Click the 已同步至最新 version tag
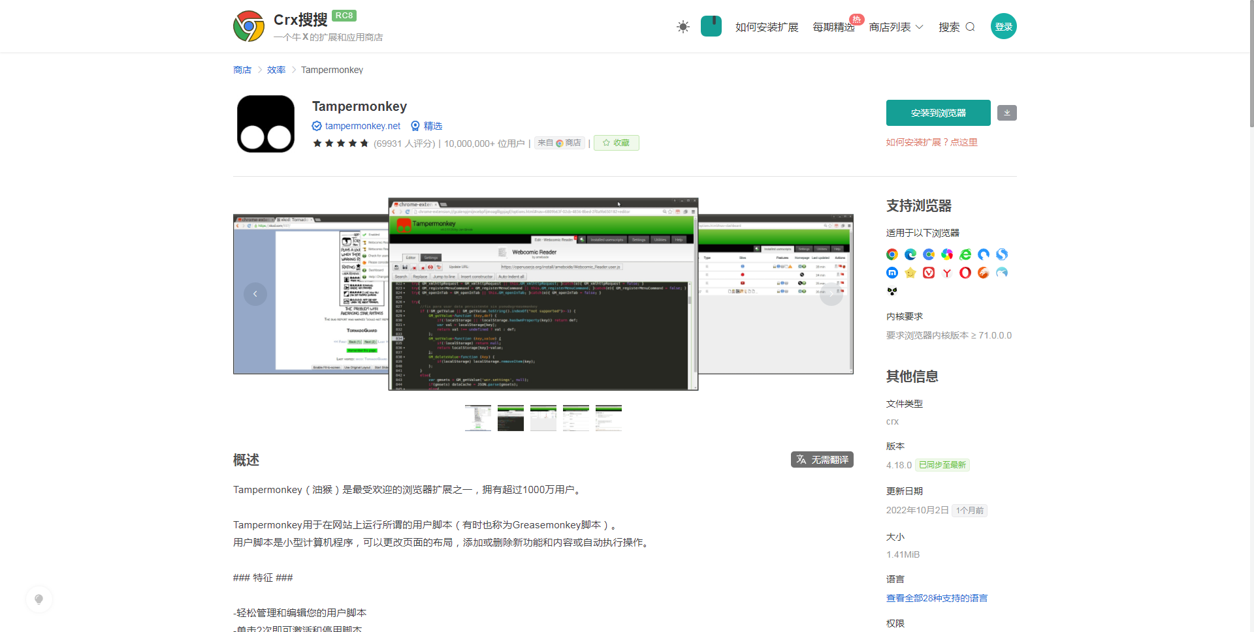The image size is (1254, 632). pos(942,465)
